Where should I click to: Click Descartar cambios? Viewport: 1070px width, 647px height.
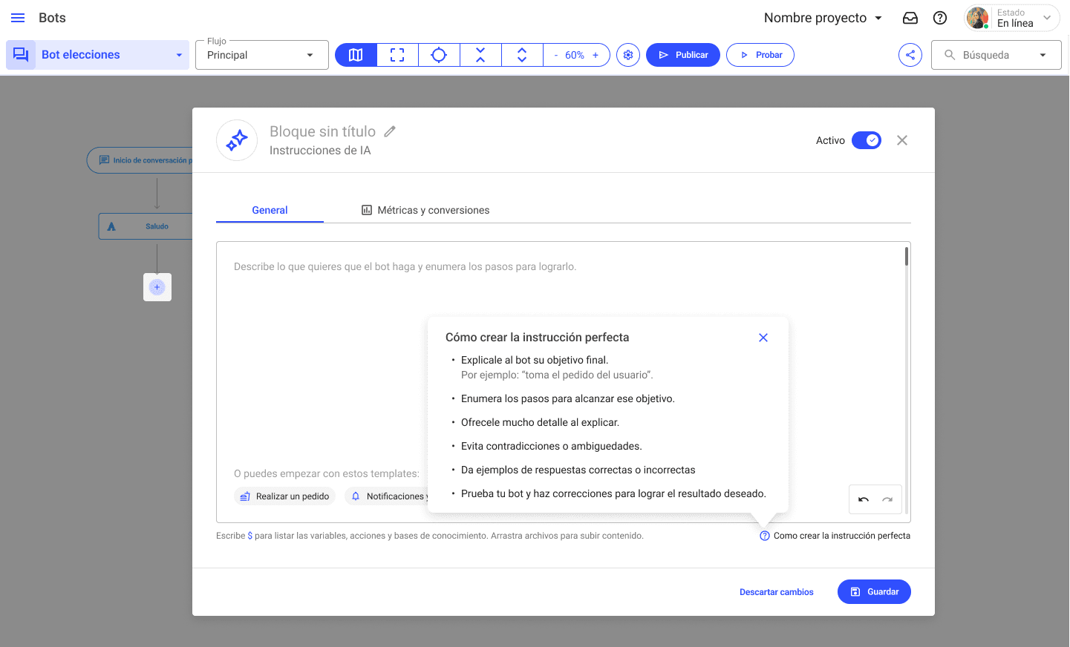(777, 592)
